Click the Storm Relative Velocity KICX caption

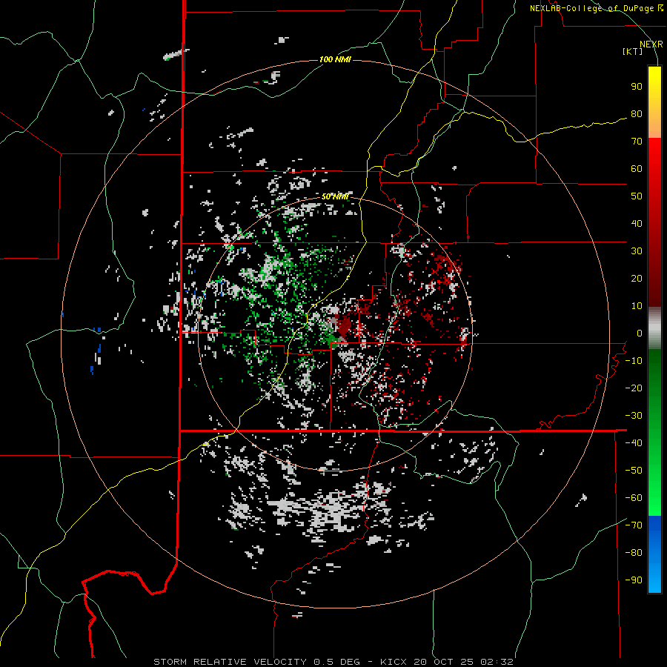[333, 662]
